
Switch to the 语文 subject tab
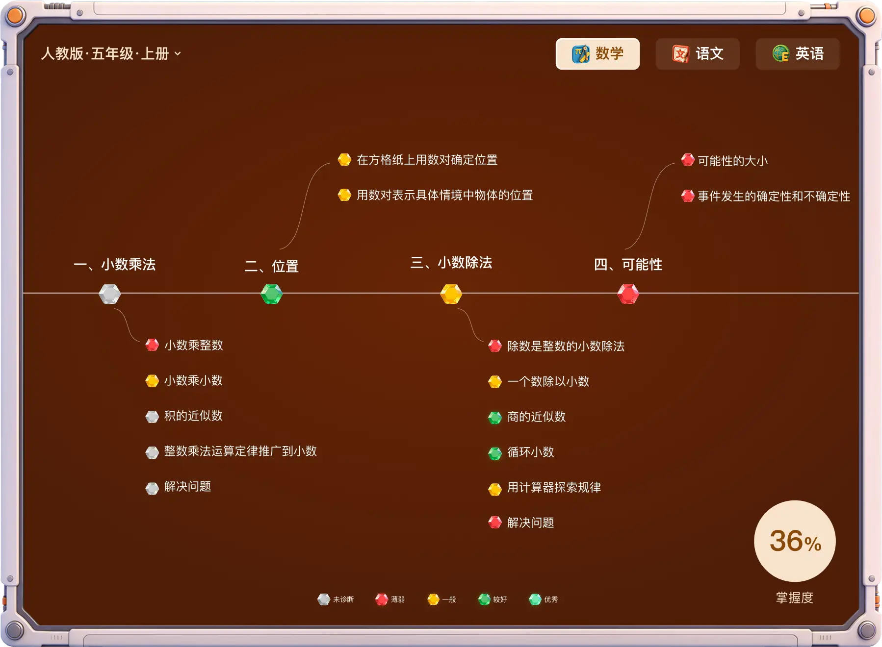pyautogui.click(x=698, y=54)
